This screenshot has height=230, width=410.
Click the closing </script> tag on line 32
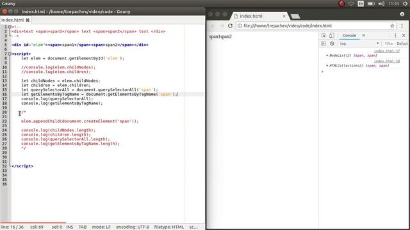click(22, 166)
